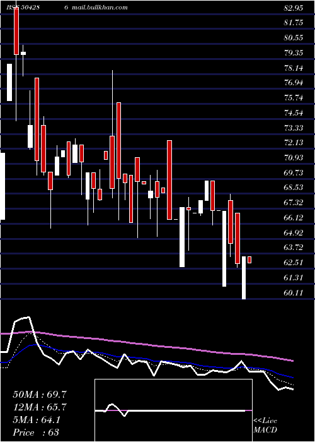Image resolution: width=315 pixels, height=442 pixels.
Task: Click the 61.31 price axis label
Action: [294, 278]
